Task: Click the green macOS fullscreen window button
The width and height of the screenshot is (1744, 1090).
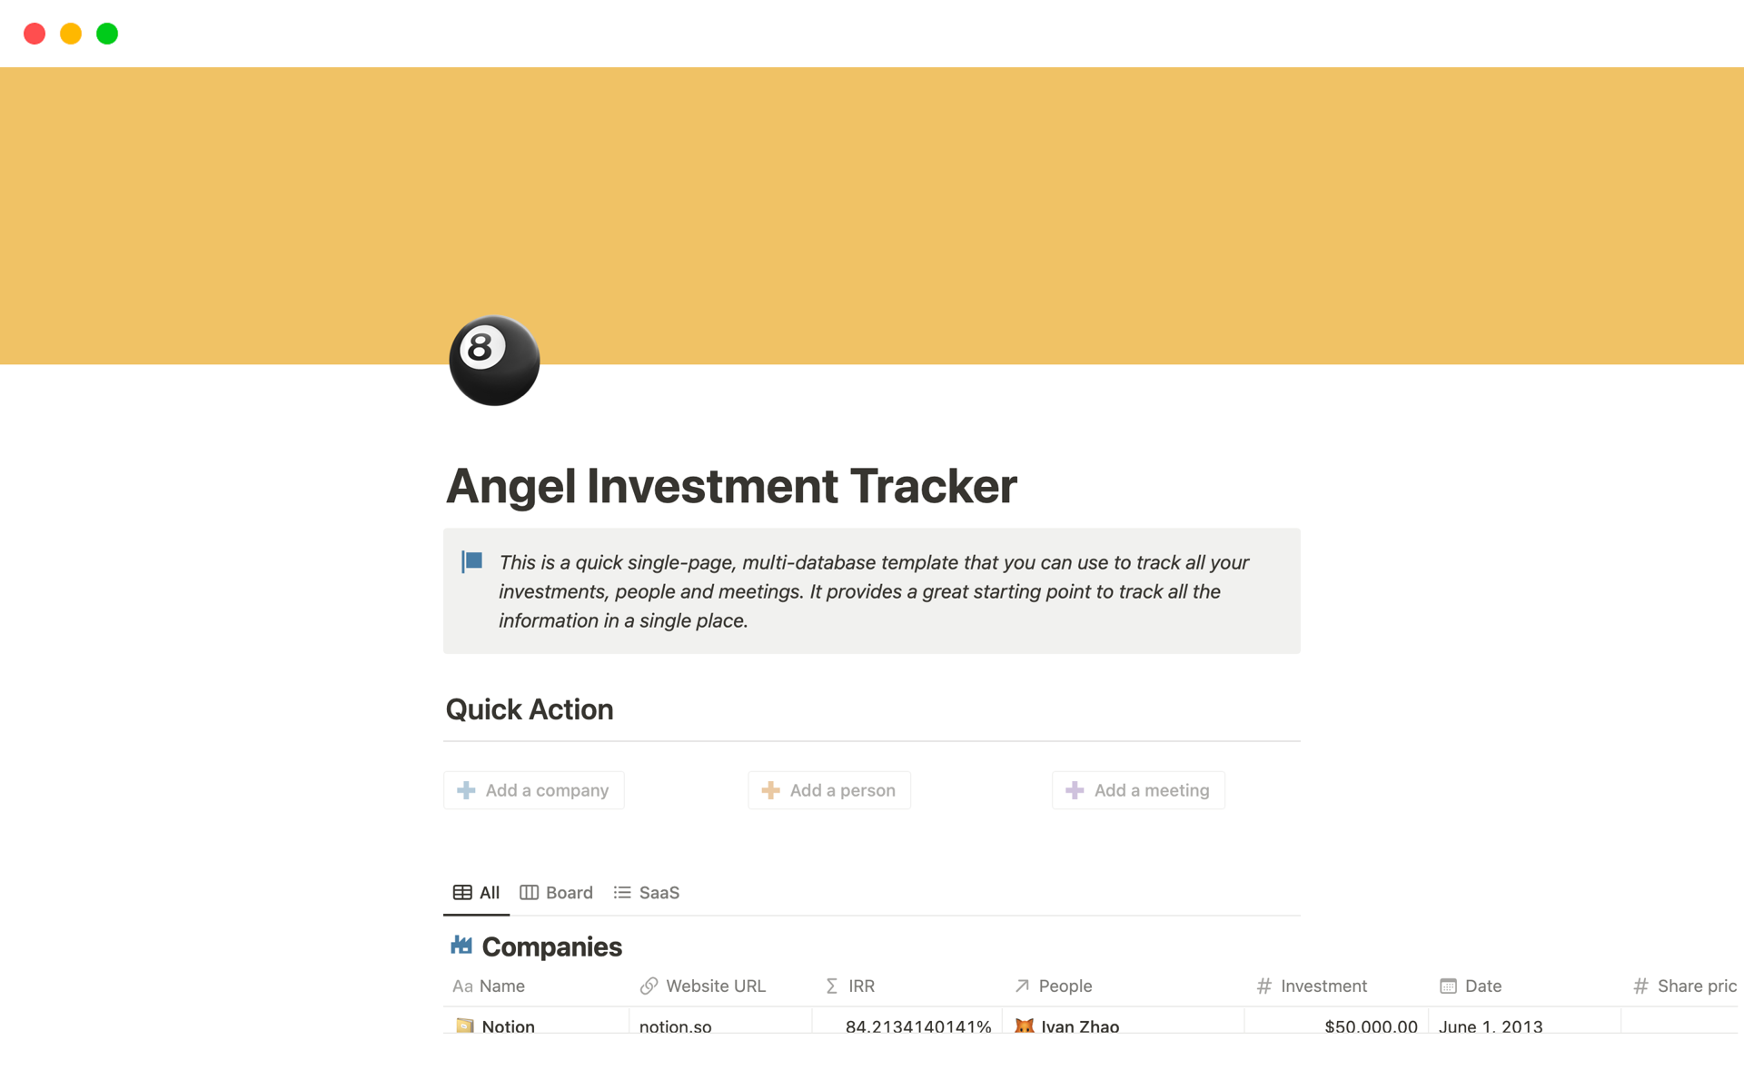Action: pyautogui.click(x=107, y=34)
